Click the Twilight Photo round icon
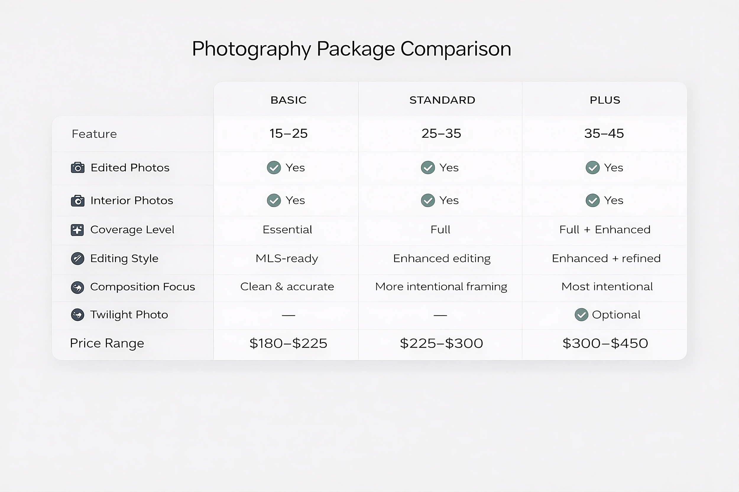Screen dimensions: 739x492 (x=77, y=315)
